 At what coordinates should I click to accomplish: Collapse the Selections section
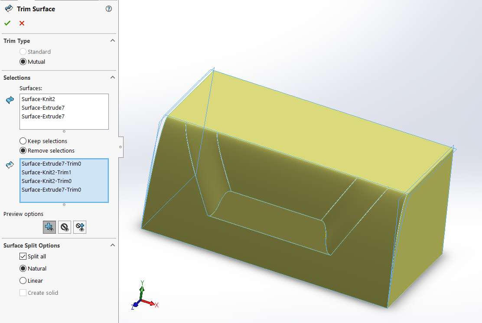[x=113, y=78]
